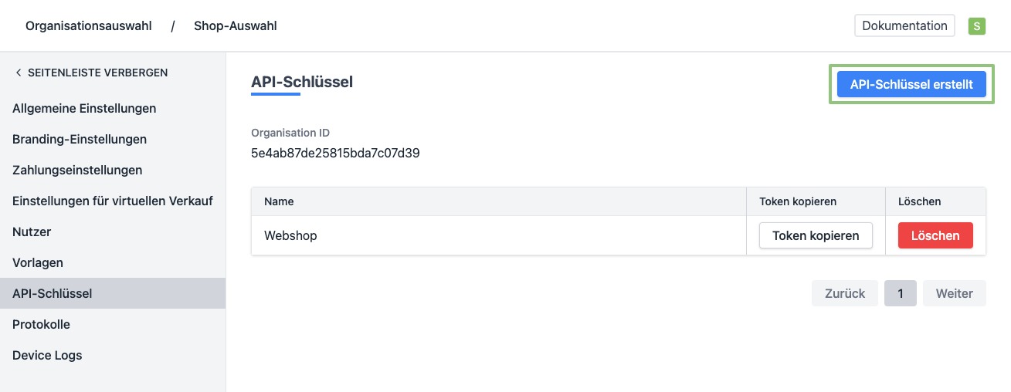The image size is (1011, 392).
Task: Select Nutzer in the sidebar
Action: tap(32, 231)
